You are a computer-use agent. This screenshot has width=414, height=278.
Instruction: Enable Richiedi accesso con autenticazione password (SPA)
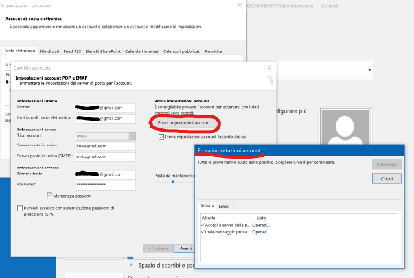[x=19, y=209]
